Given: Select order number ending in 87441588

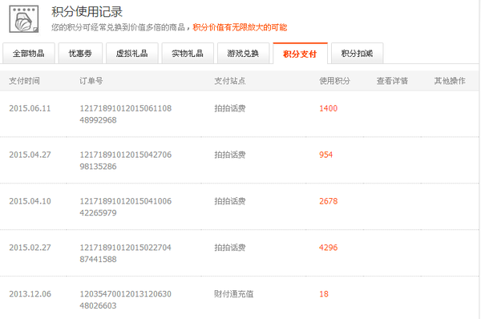Looking at the screenshot, I should 126,253.
